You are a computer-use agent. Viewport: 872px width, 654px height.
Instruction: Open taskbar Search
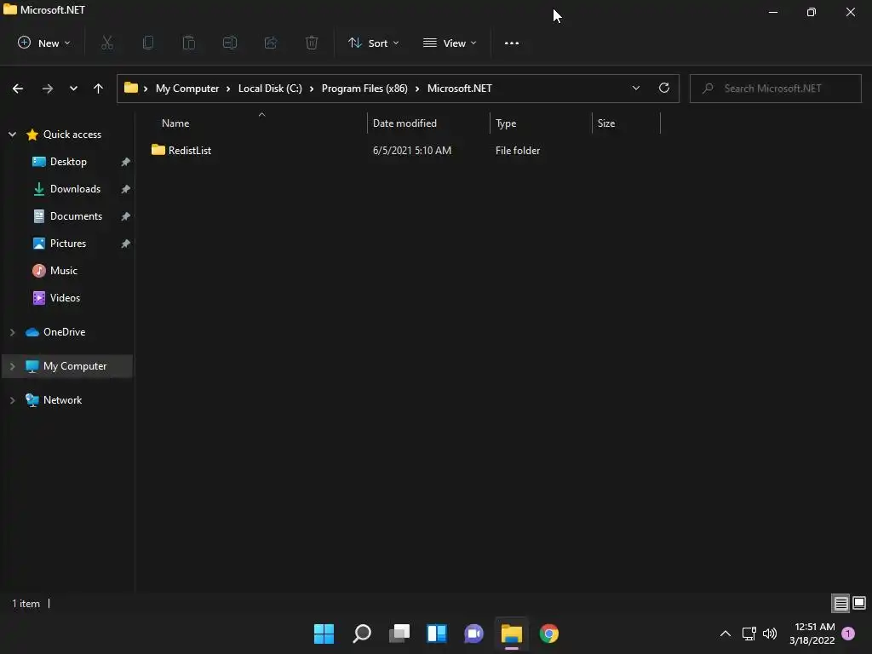[x=361, y=634]
